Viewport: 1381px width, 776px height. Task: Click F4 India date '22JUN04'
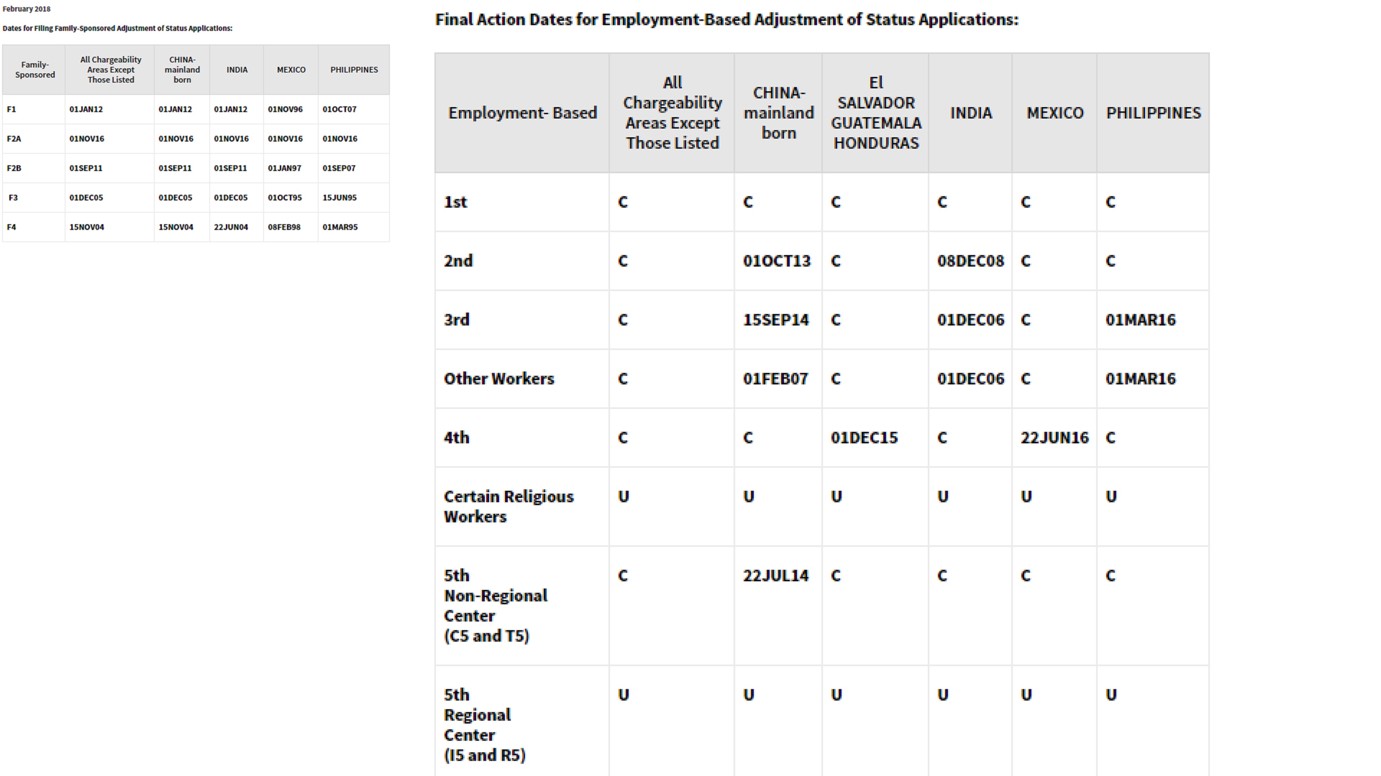(x=231, y=227)
